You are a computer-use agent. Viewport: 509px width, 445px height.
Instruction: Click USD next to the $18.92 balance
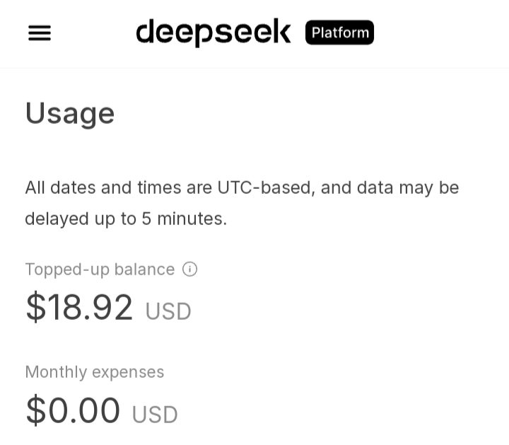tap(168, 311)
